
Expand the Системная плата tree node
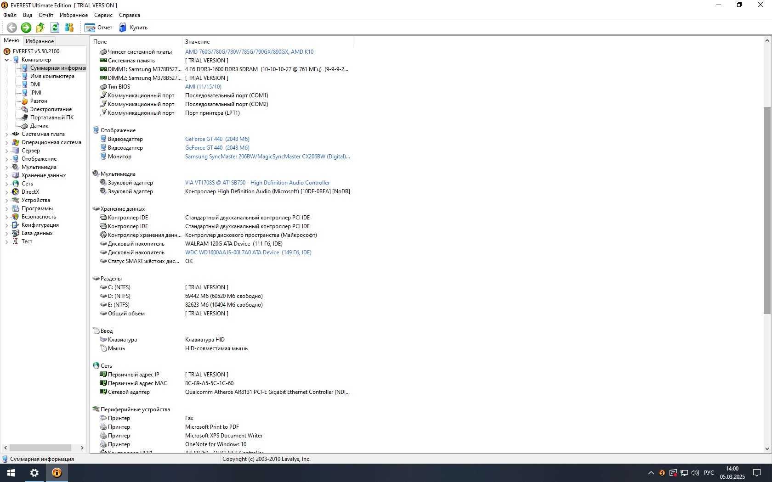(7, 134)
